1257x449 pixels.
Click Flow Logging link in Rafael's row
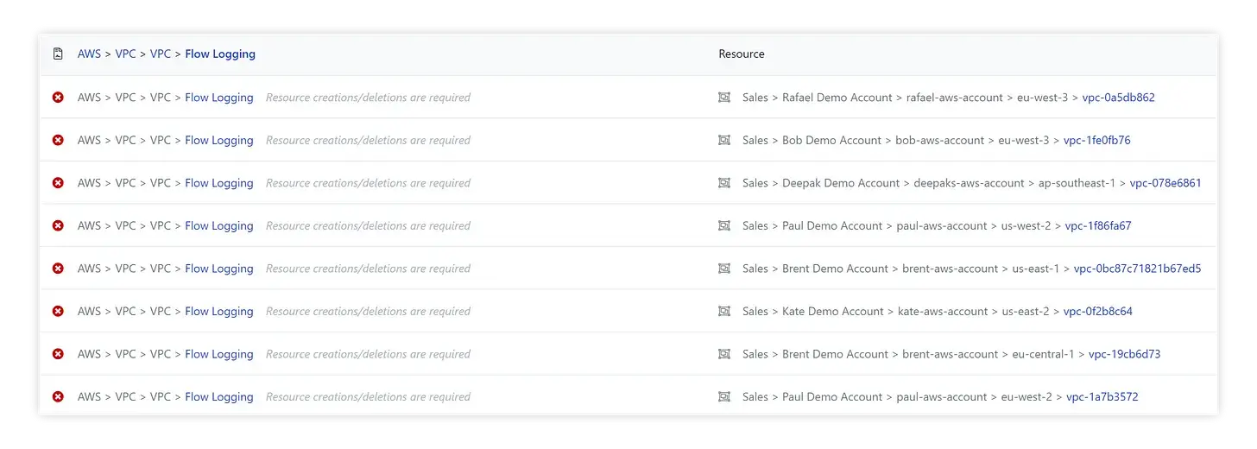(x=219, y=98)
